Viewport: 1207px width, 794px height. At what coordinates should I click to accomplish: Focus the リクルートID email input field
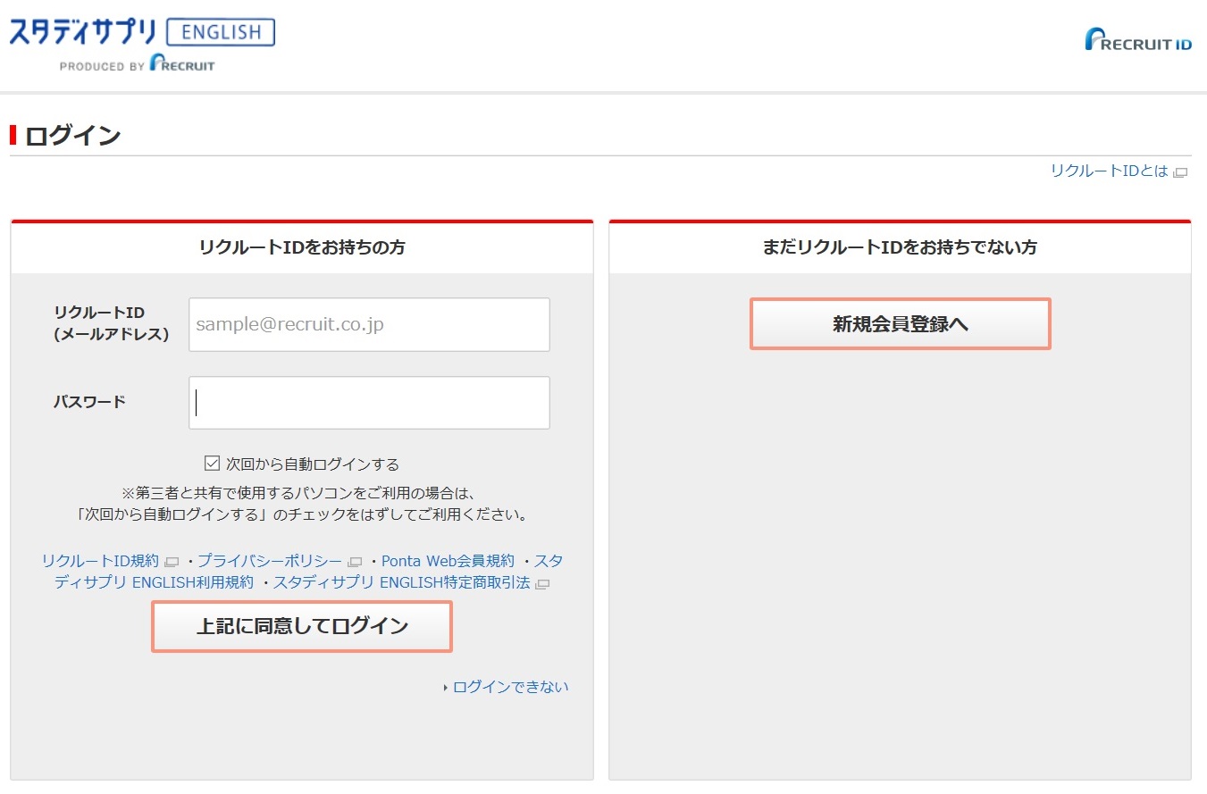369,324
